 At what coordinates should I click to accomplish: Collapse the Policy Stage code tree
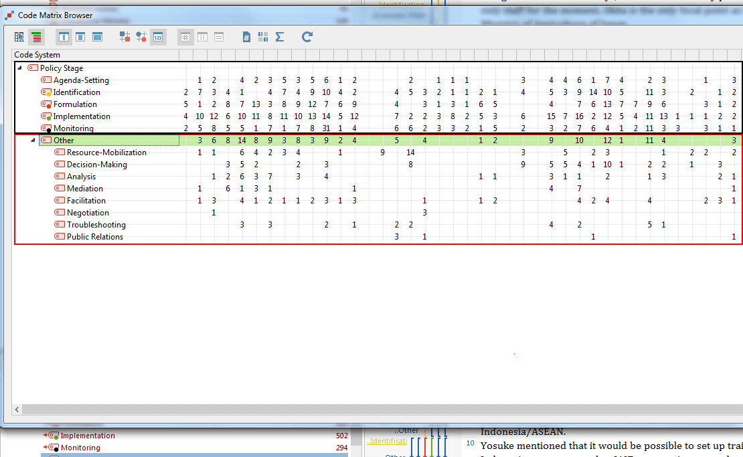(20, 68)
